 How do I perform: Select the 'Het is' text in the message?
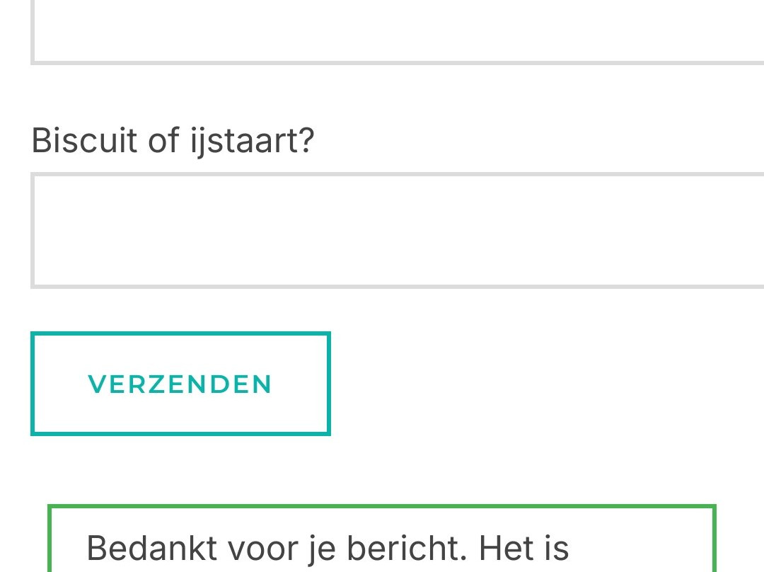click(x=523, y=548)
